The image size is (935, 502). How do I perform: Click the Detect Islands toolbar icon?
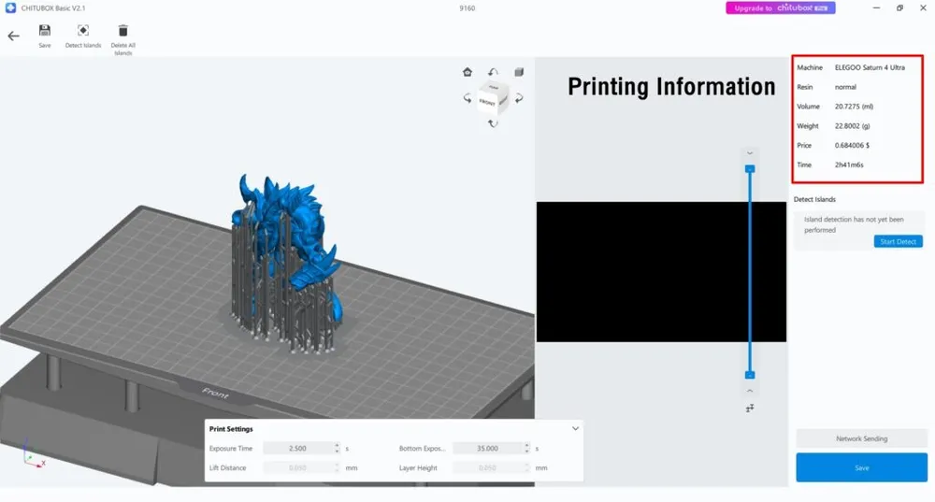83,31
